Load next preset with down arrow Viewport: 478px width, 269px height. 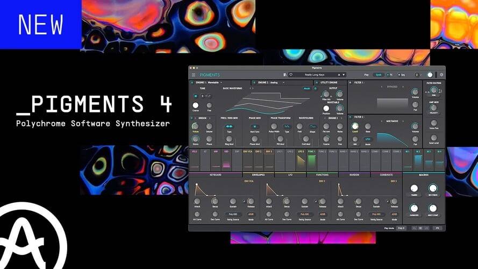(x=344, y=75)
